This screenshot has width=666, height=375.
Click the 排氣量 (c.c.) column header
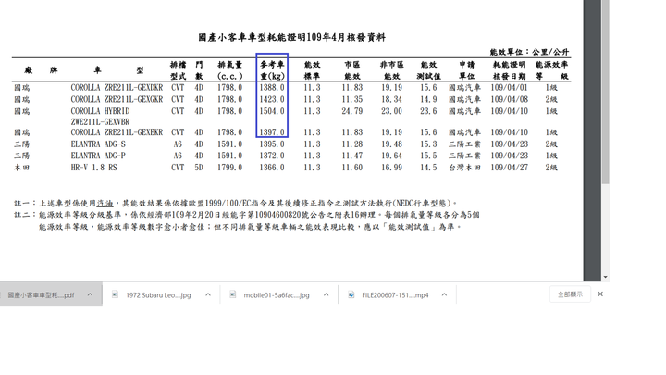point(229,70)
